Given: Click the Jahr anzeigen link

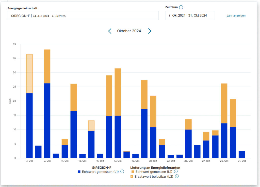Looking at the screenshot, I should [236, 16].
